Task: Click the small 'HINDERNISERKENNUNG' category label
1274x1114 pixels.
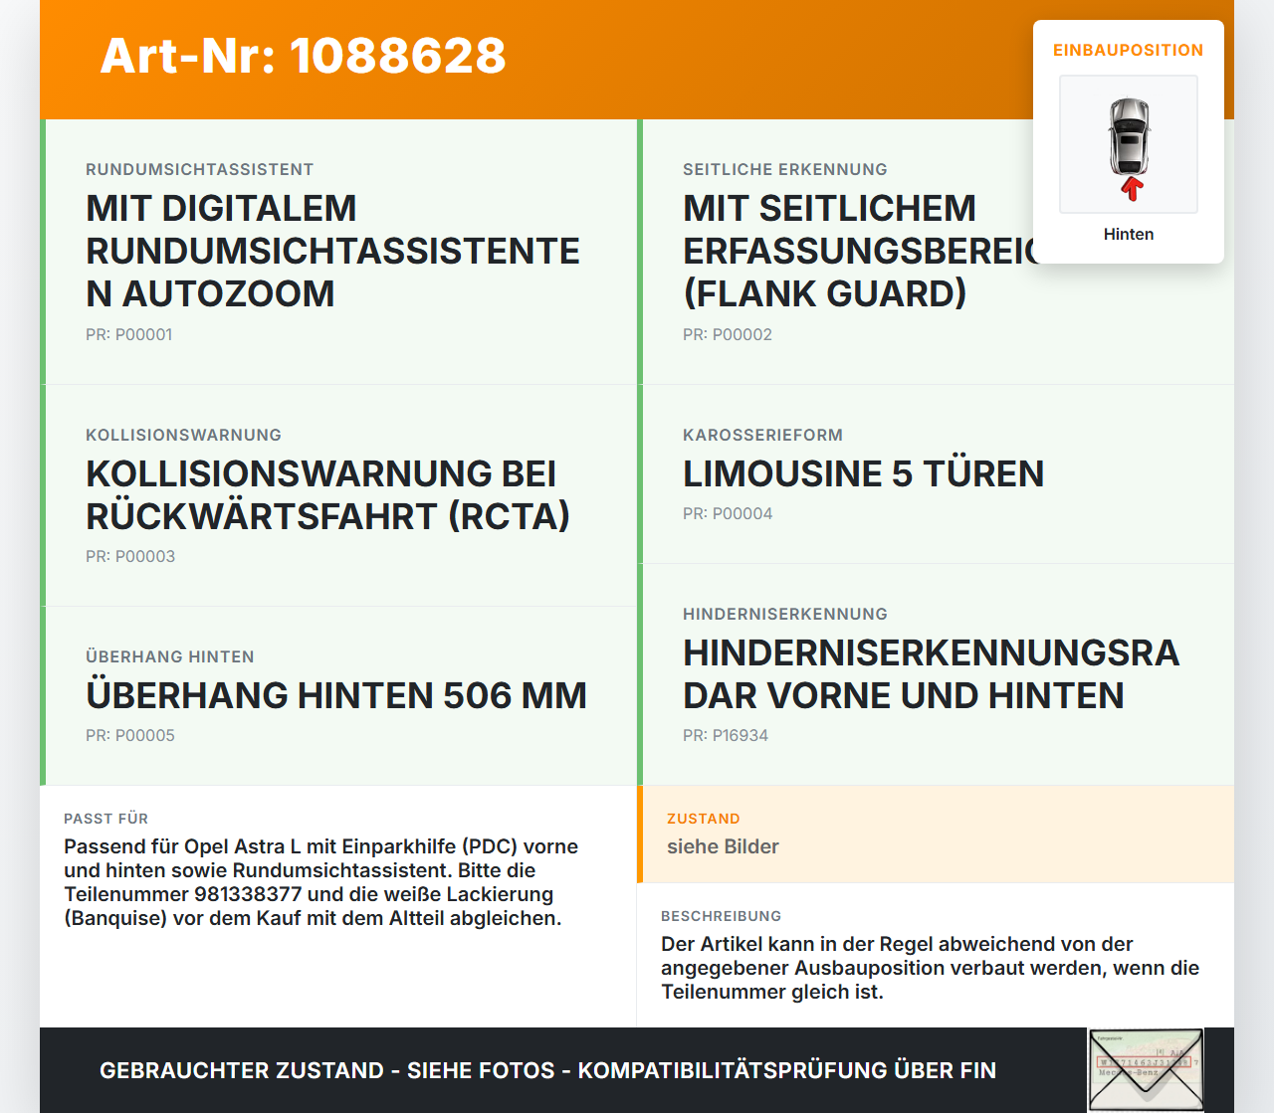Action: click(785, 614)
